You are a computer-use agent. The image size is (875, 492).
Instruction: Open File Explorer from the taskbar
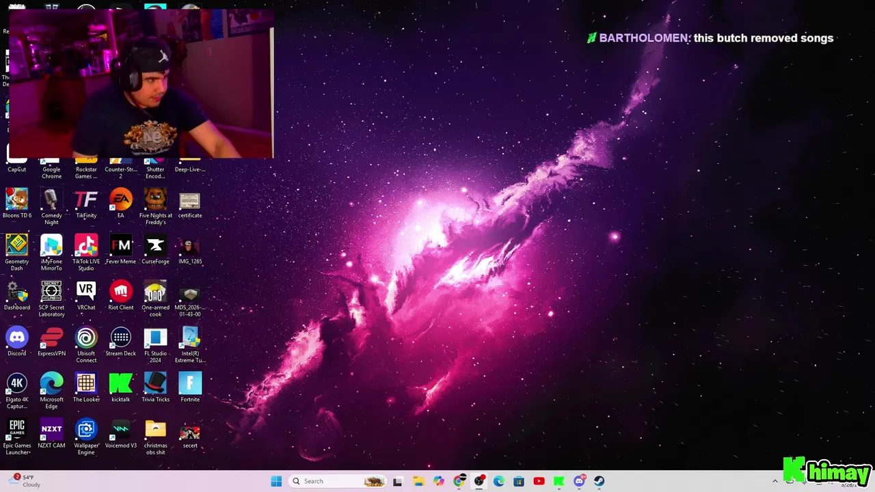(418, 481)
